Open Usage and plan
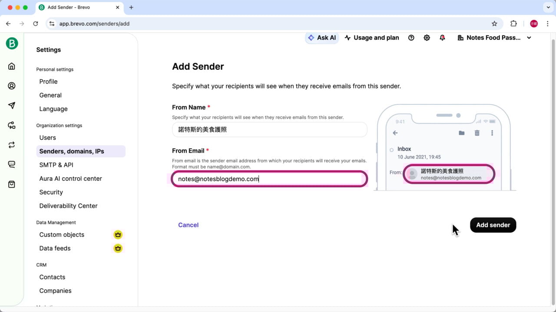 (x=372, y=38)
